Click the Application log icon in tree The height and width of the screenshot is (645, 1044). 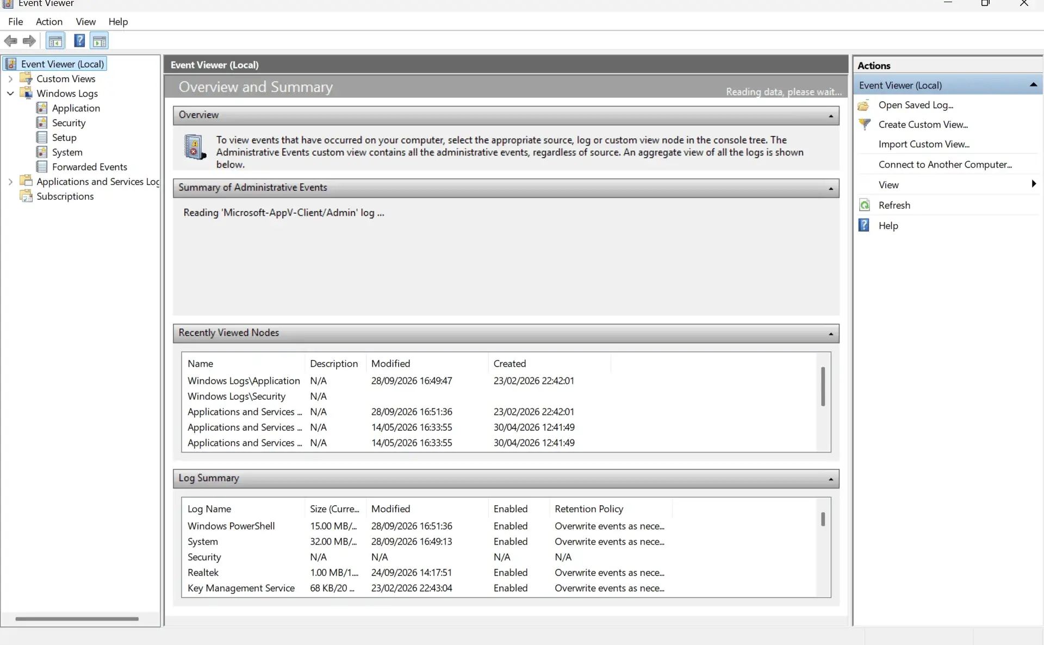(x=42, y=108)
